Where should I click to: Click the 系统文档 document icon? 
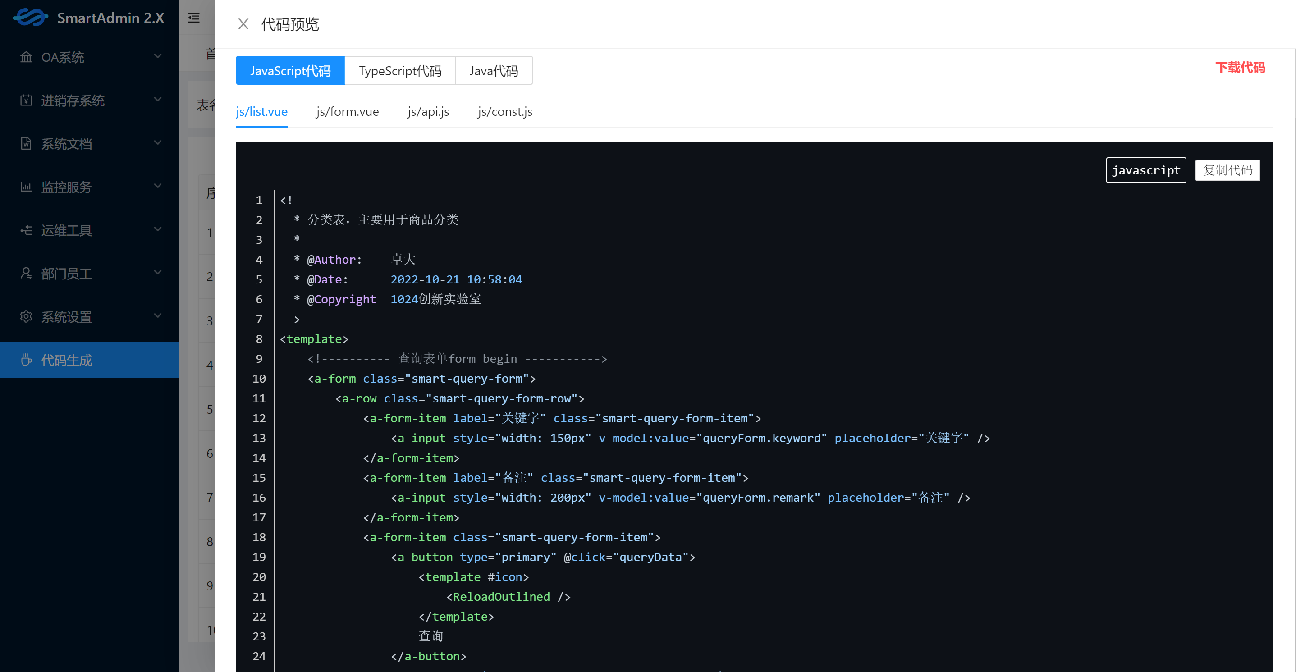click(26, 144)
